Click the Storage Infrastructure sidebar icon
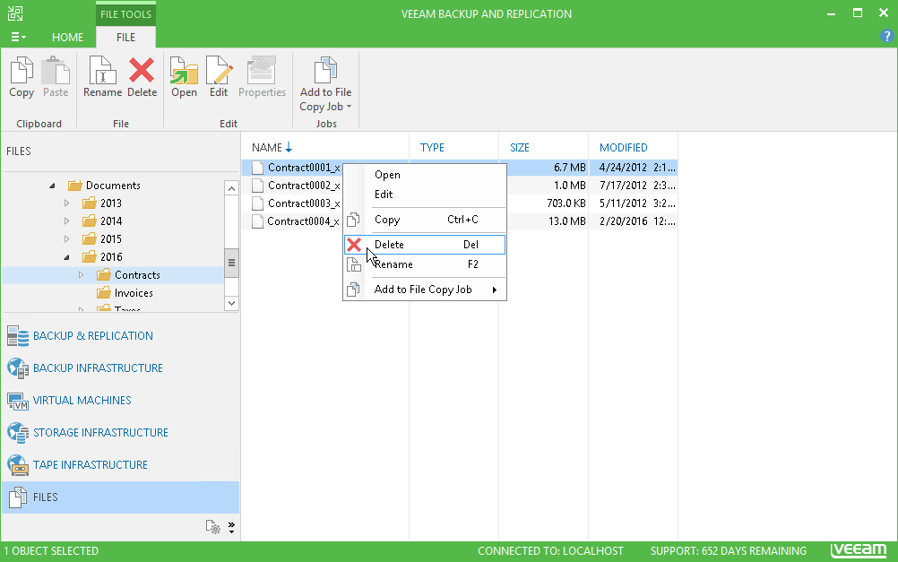898x562 pixels. pos(18,433)
